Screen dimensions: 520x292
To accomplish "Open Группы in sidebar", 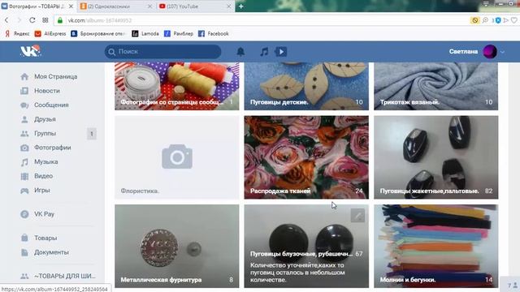I will (45, 133).
